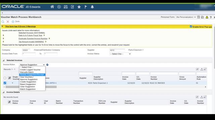Viewport: 215px width, 120px height.
Task: Click the save personal form icon
Action: pyautogui.click(x=202, y=17)
